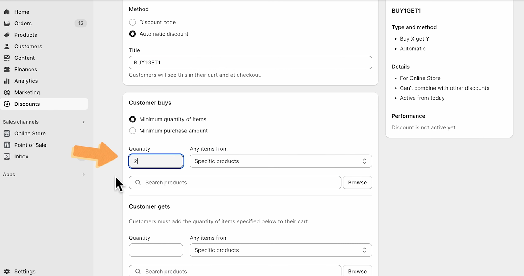Click the Discounts badge icon
The height and width of the screenshot is (276, 524).
point(7,104)
